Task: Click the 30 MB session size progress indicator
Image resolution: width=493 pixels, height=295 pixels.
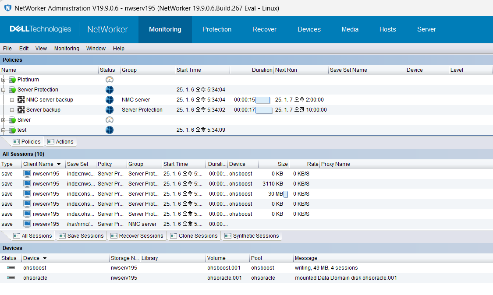Action: 285,194
